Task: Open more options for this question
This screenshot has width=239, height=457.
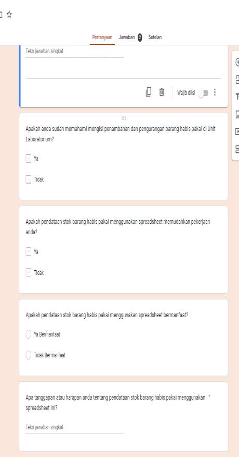Action: coord(215,92)
